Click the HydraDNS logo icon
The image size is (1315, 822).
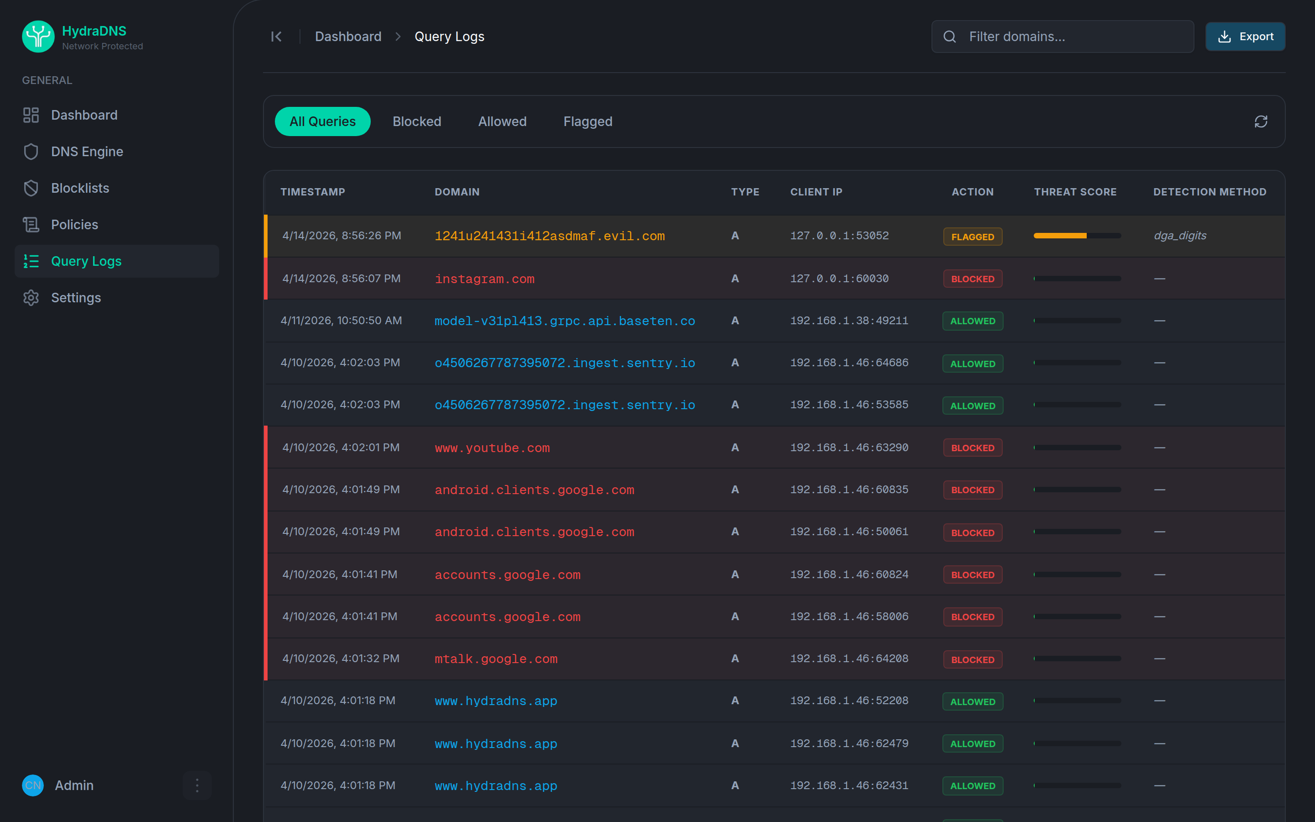(x=38, y=37)
